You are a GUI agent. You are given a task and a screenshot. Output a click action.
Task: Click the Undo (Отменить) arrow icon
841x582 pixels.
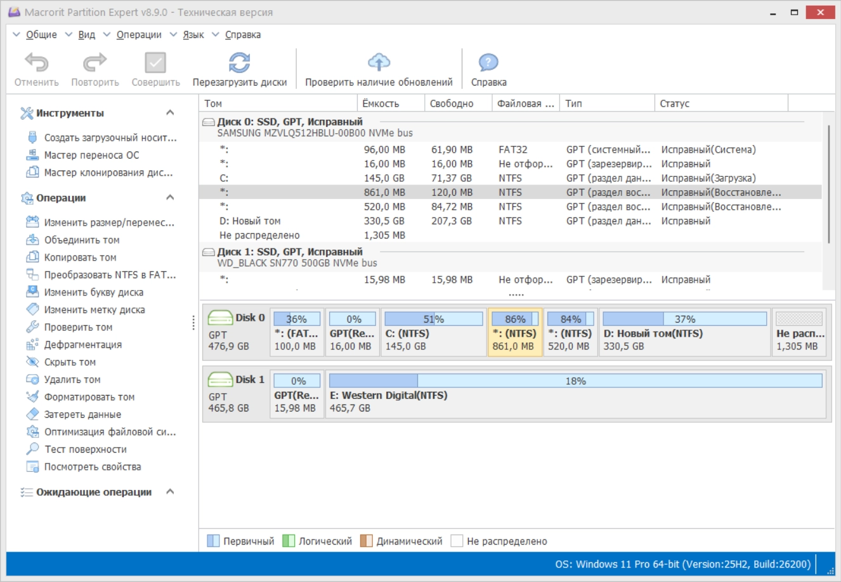[x=36, y=63]
